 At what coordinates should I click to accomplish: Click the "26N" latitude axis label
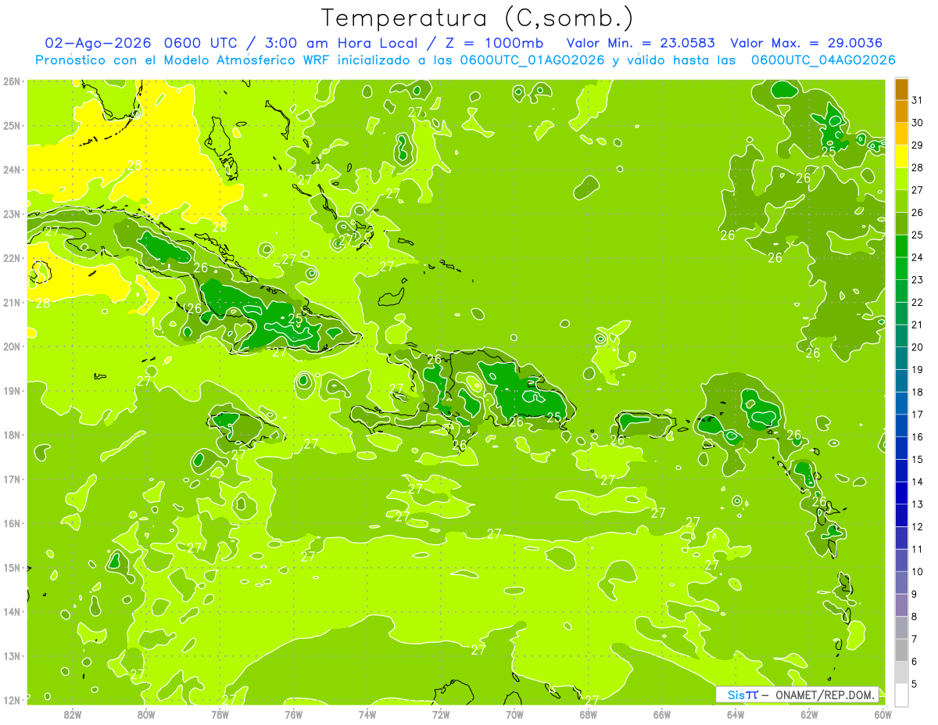(12, 81)
